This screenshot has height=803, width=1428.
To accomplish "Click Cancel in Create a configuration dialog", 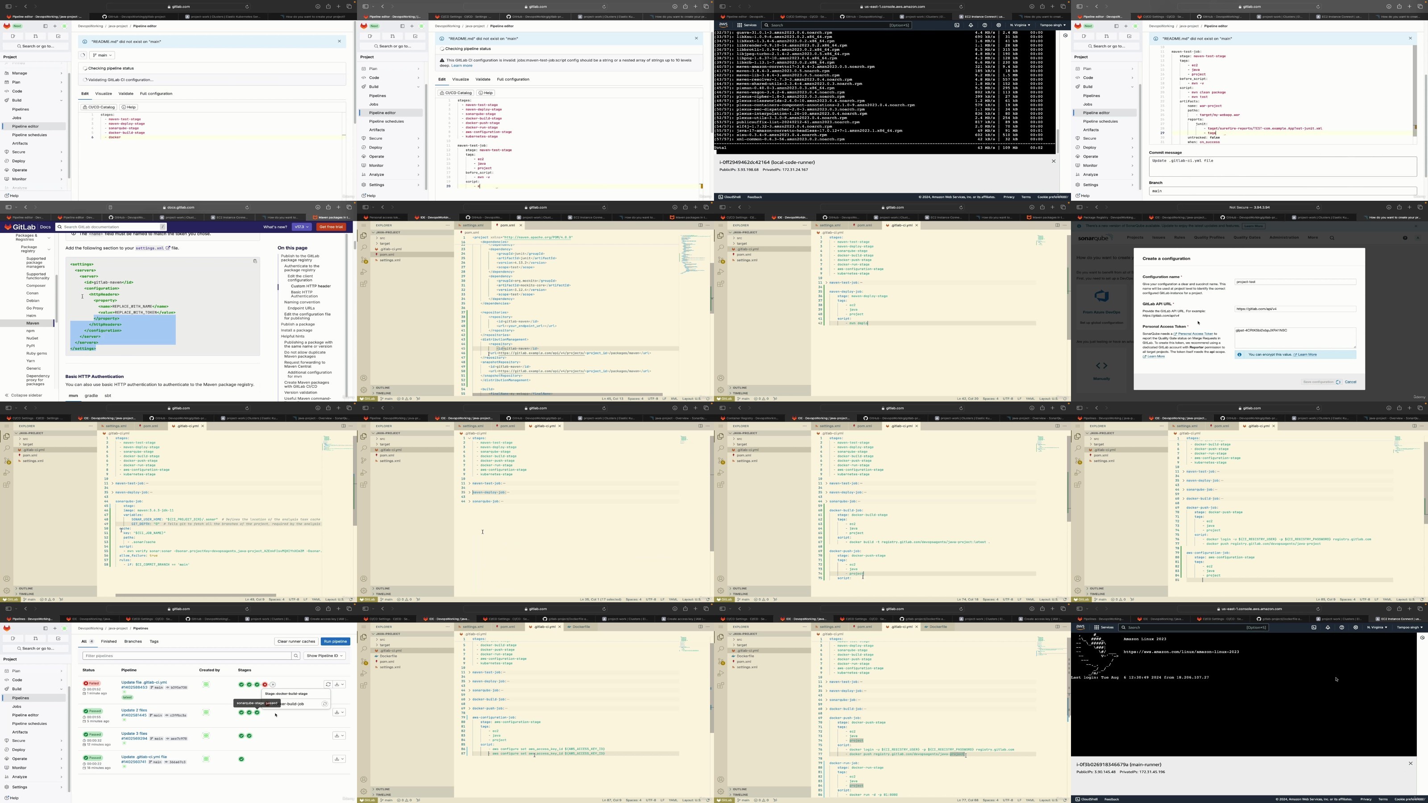I will coord(1350,382).
